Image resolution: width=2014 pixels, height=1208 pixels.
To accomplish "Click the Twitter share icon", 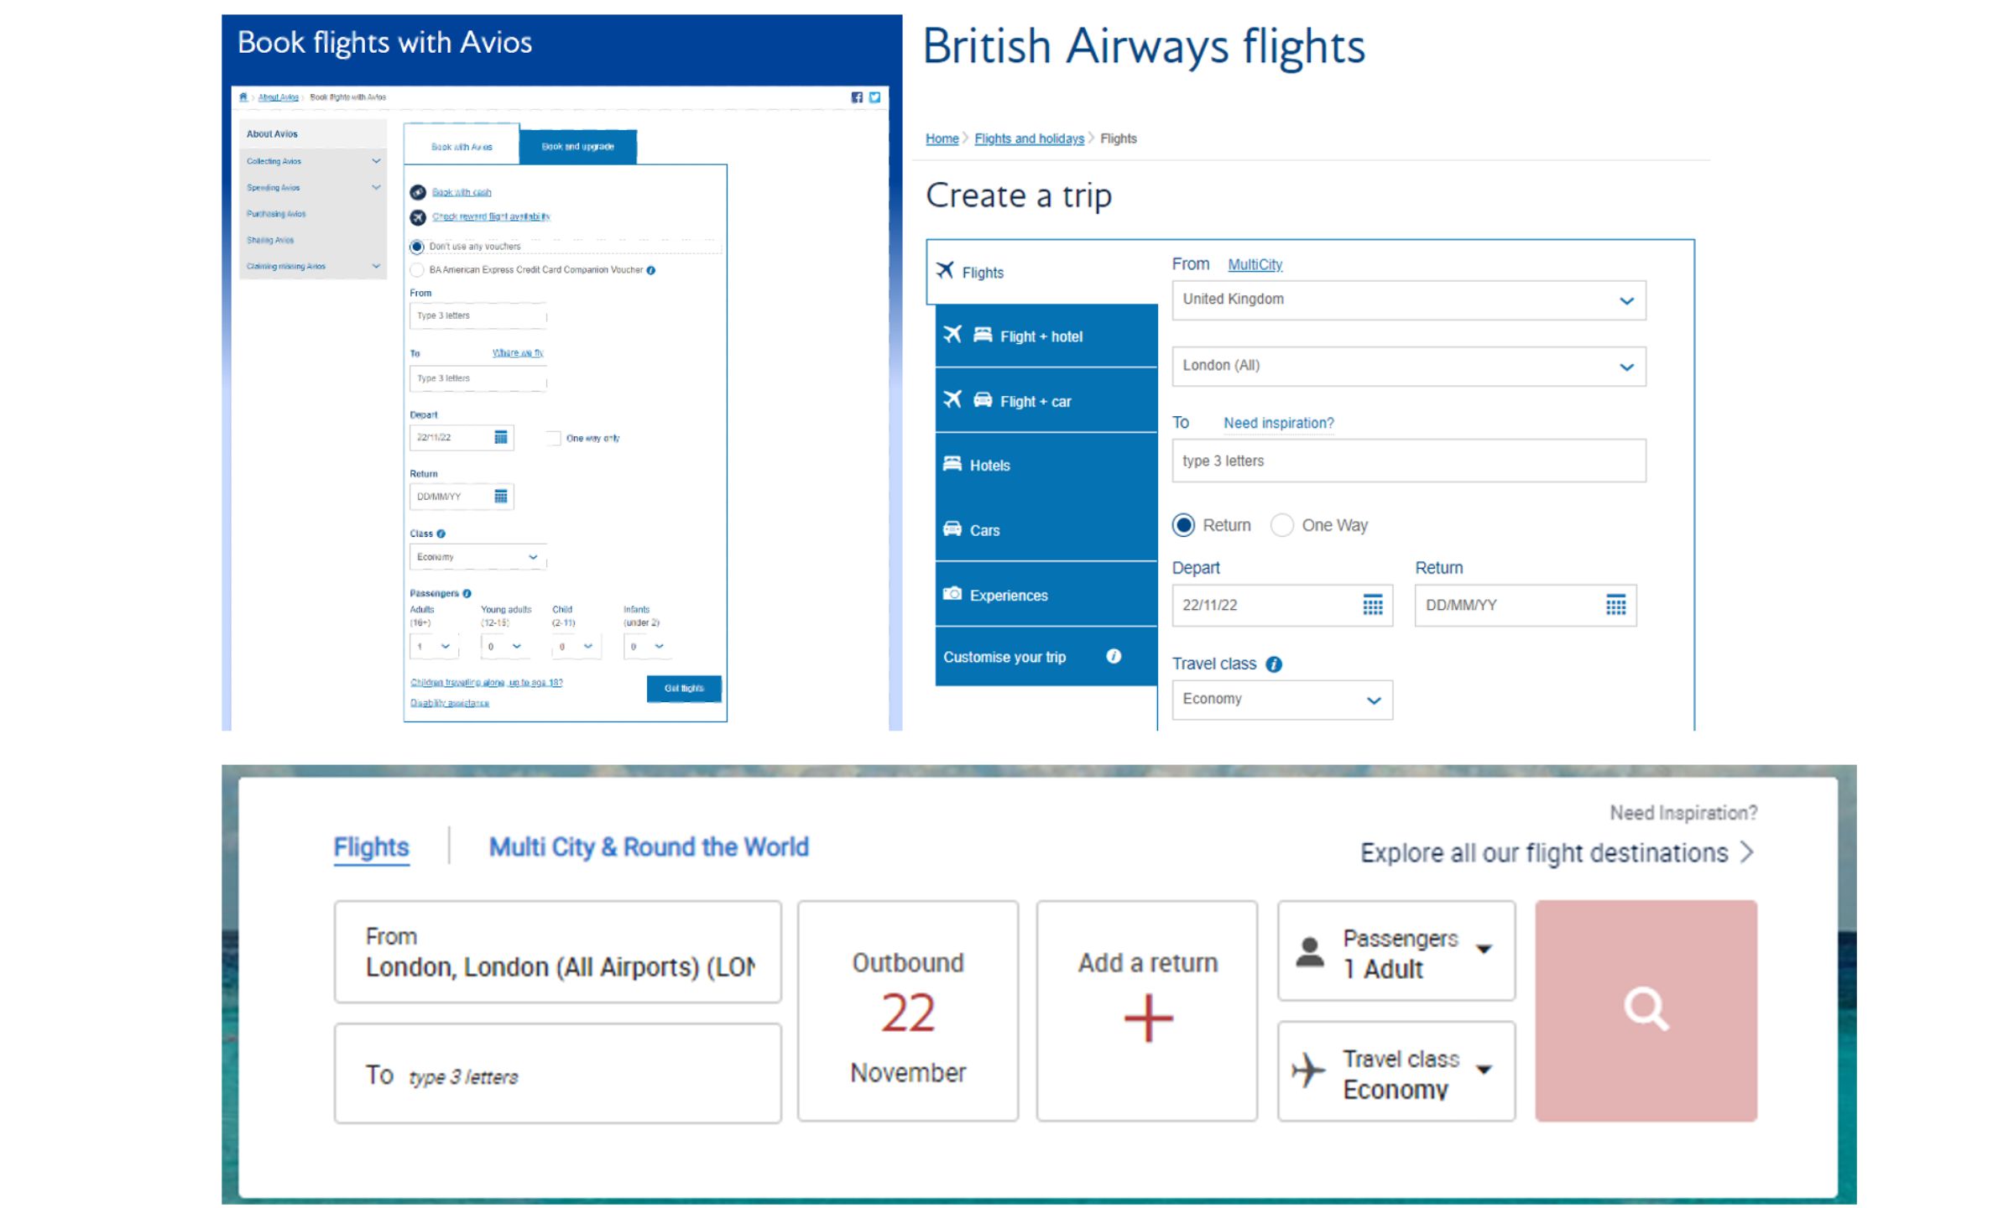I will tap(874, 97).
